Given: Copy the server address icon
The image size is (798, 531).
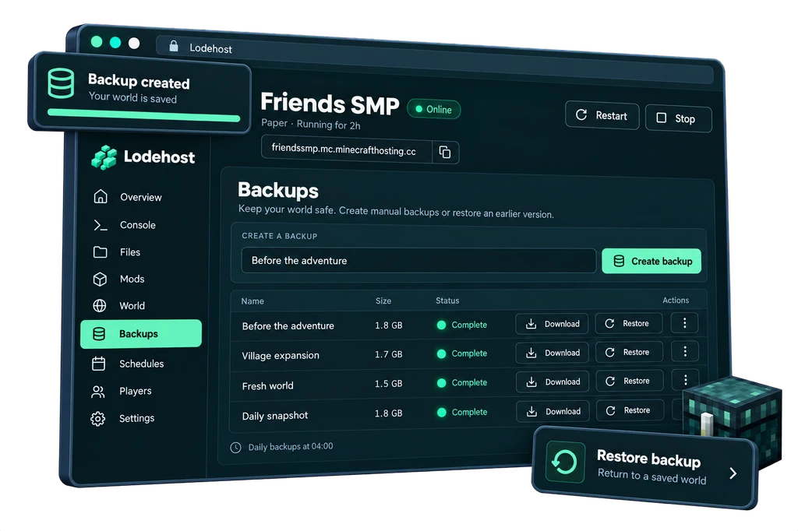Looking at the screenshot, I should [x=445, y=152].
